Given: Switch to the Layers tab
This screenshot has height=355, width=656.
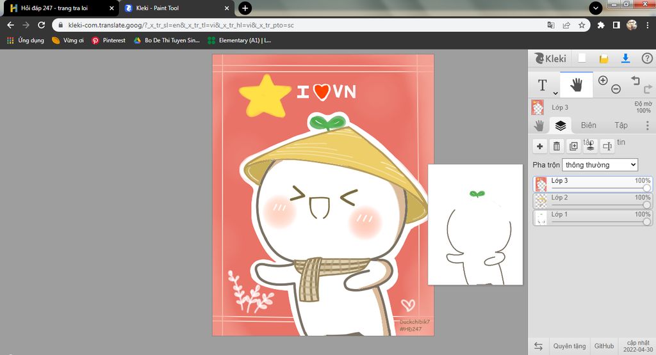Looking at the screenshot, I should pyautogui.click(x=560, y=125).
